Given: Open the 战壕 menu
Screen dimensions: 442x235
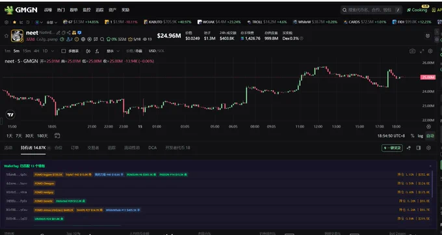Looking at the screenshot, I should tap(48, 10).
